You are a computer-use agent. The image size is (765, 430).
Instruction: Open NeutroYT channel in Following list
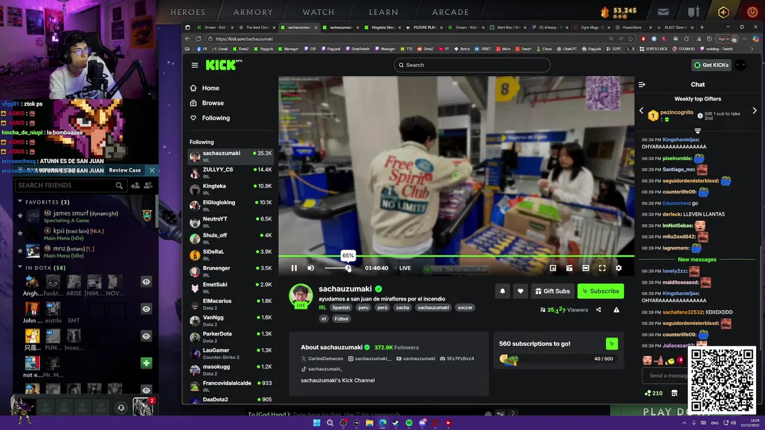click(x=231, y=222)
